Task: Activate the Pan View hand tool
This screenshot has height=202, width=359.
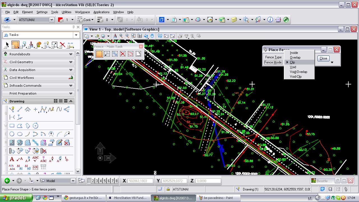Action: [152, 36]
